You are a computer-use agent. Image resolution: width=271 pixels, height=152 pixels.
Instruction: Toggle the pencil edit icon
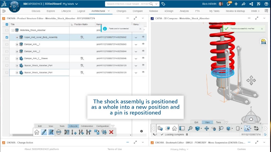click(x=44, y=132)
